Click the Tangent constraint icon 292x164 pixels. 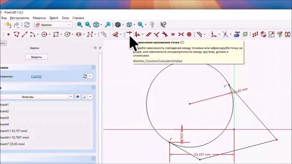tap(165, 35)
